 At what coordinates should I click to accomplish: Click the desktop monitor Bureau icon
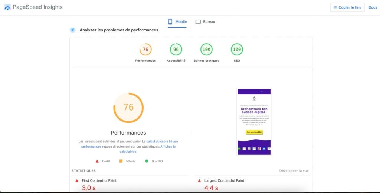(x=198, y=22)
